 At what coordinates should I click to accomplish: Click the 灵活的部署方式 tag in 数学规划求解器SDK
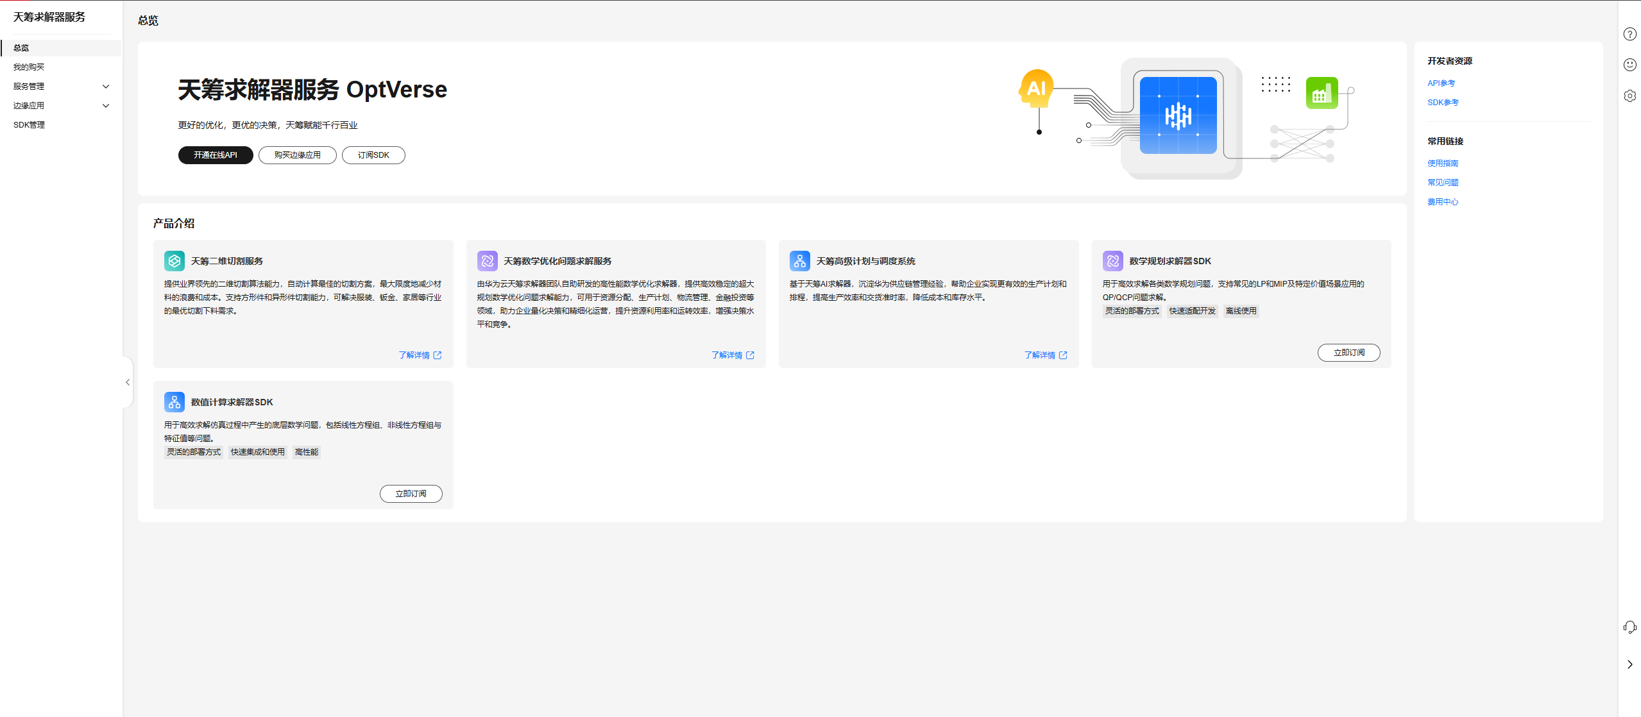tap(1132, 311)
